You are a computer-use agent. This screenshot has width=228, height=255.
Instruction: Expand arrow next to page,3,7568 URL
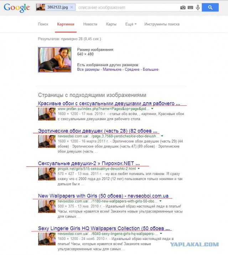[x=162, y=136]
